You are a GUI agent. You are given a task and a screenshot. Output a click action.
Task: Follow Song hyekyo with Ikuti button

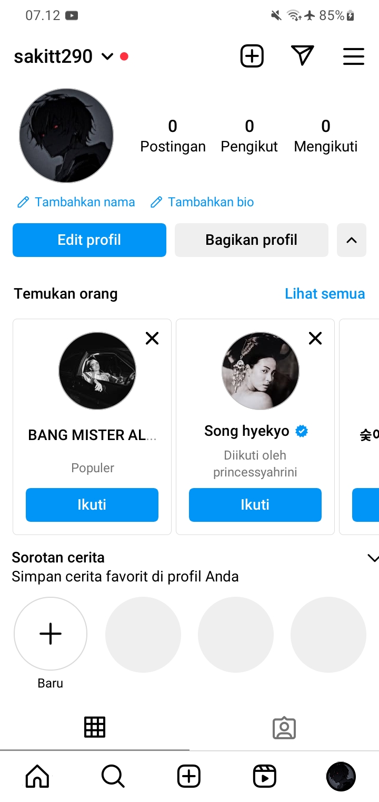[255, 505]
